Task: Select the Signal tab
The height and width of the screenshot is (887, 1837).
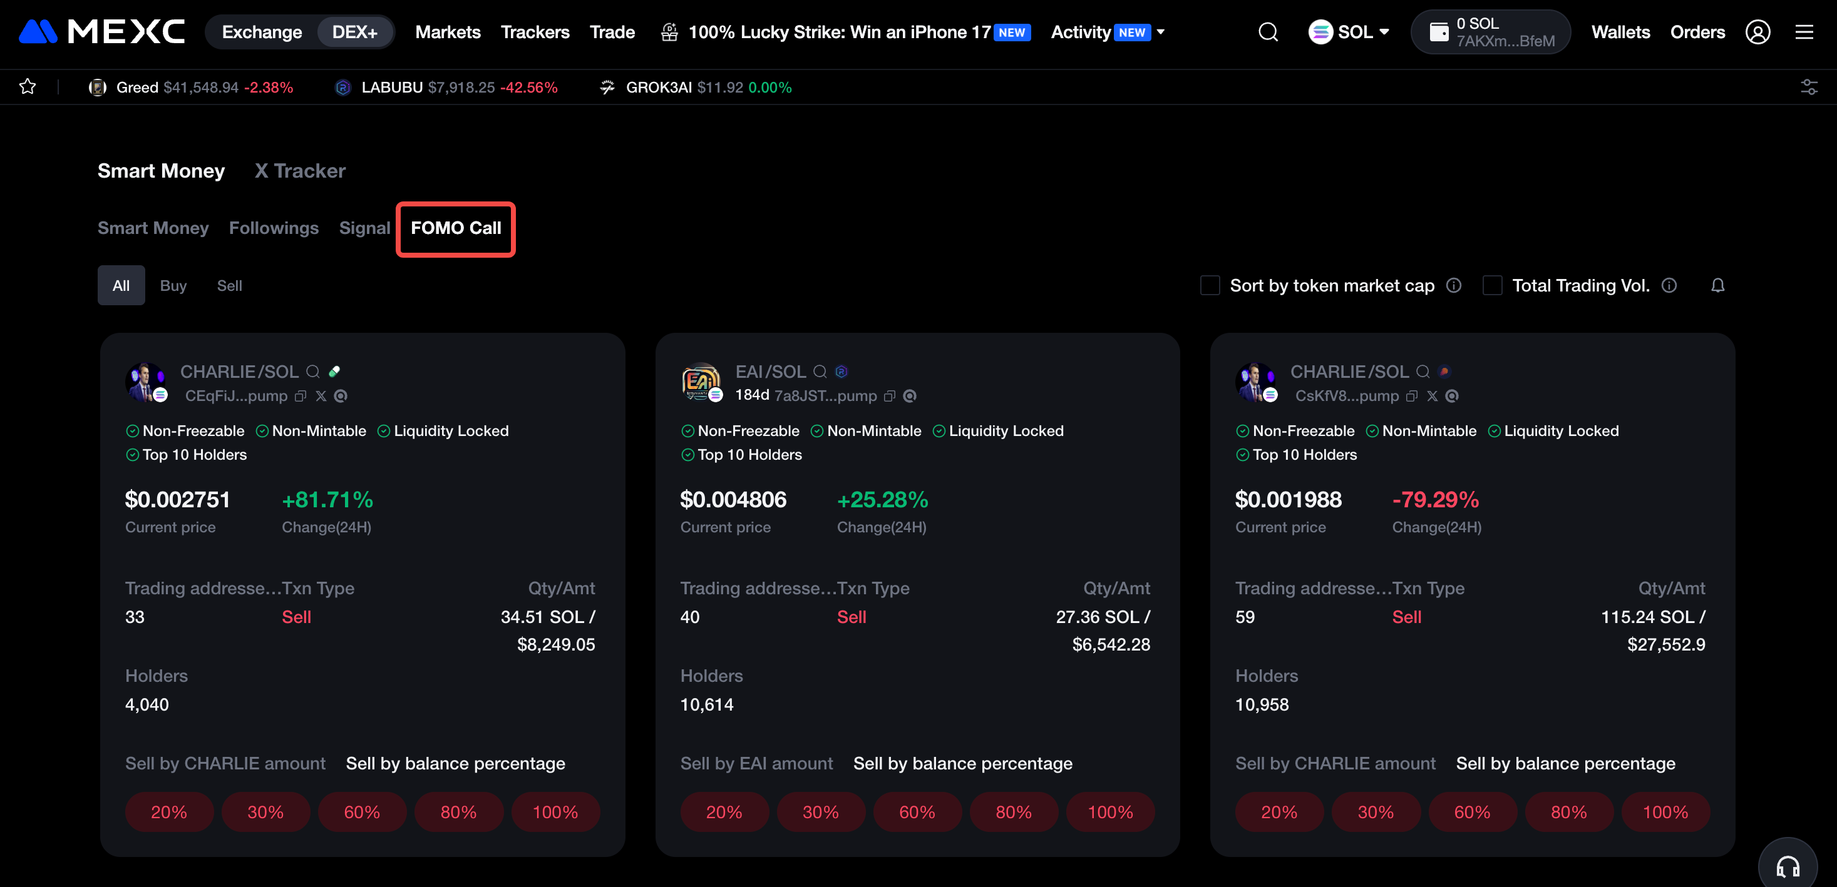Action: point(364,228)
